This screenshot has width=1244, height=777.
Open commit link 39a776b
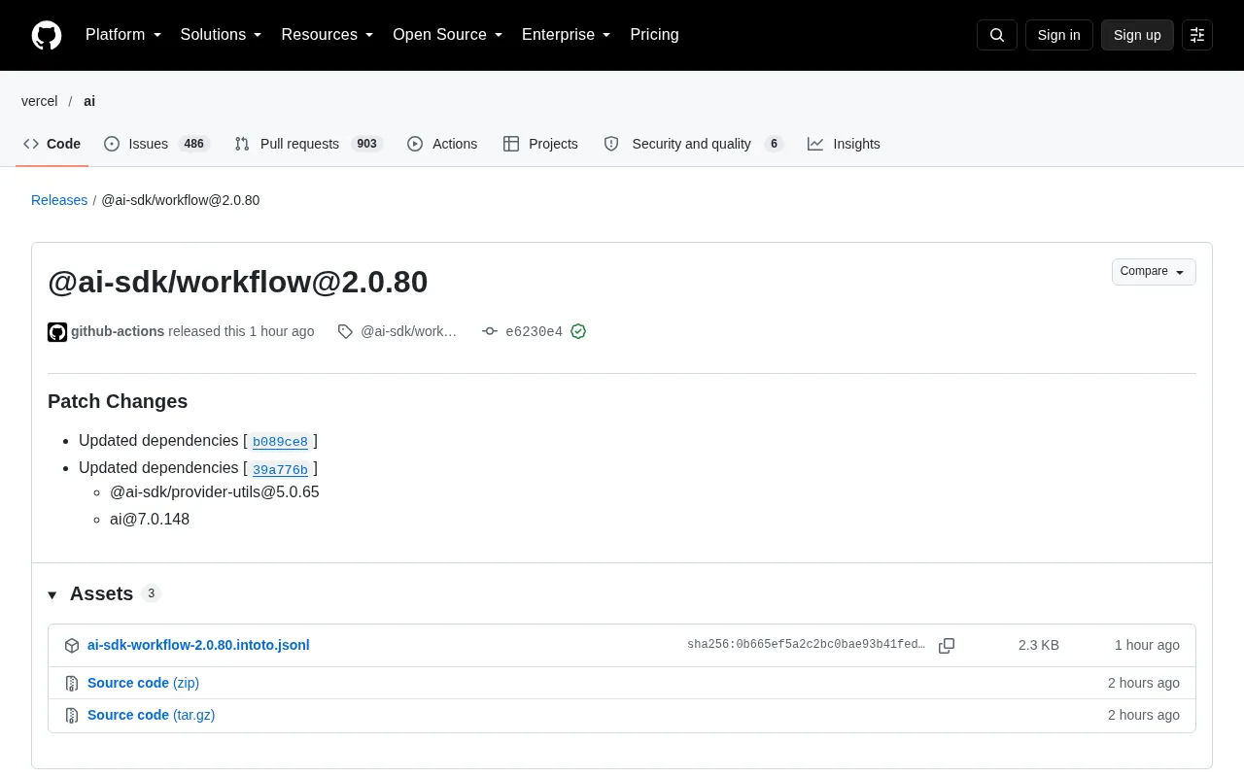click(280, 469)
